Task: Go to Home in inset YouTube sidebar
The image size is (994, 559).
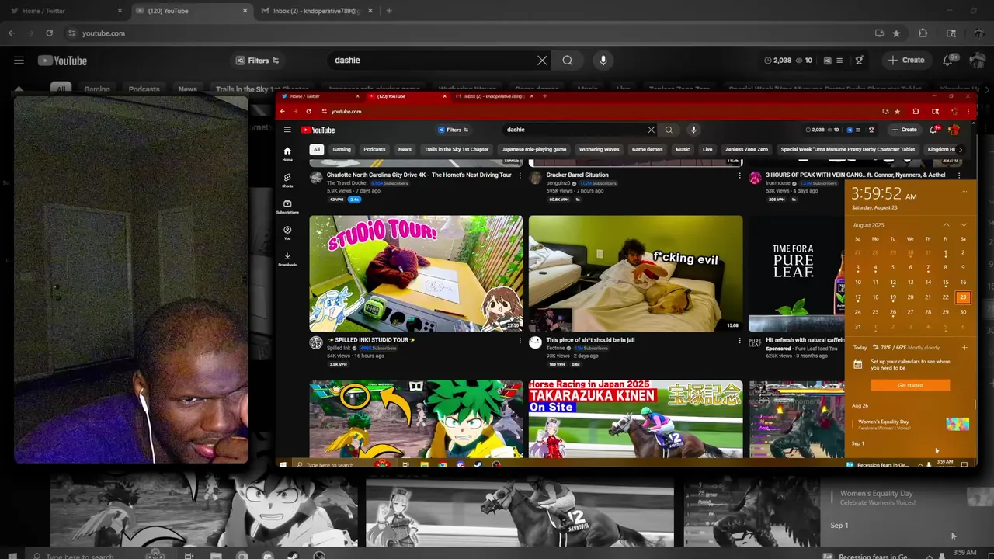Action: (x=287, y=154)
